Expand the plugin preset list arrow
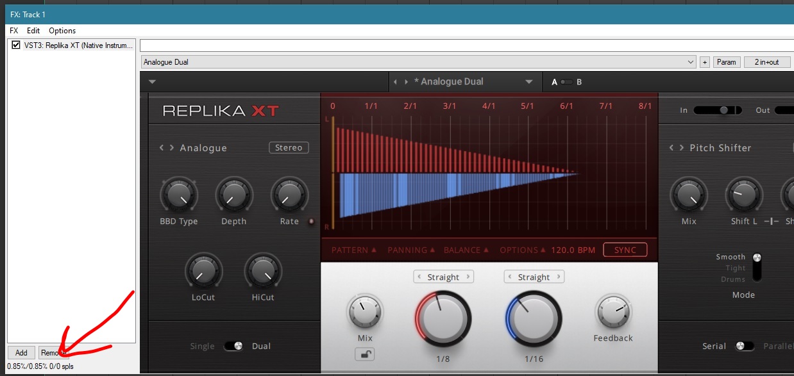This screenshot has height=376, width=794. pyautogui.click(x=529, y=82)
